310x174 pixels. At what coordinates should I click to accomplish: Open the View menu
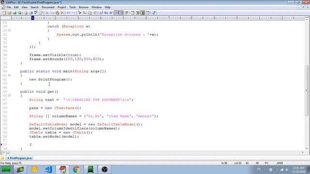(25, 7)
